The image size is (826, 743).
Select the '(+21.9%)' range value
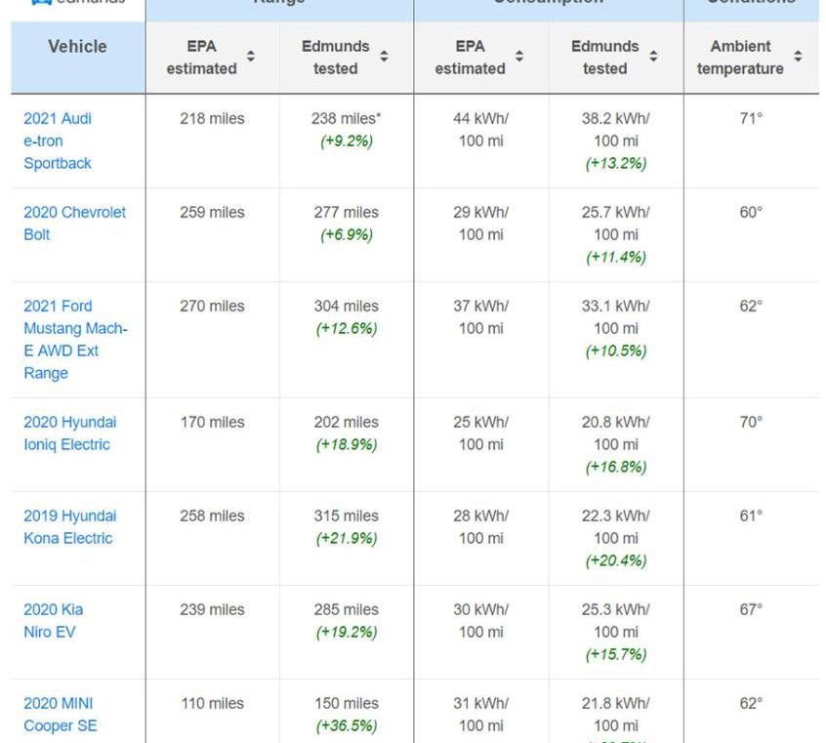[x=346, y=539]
